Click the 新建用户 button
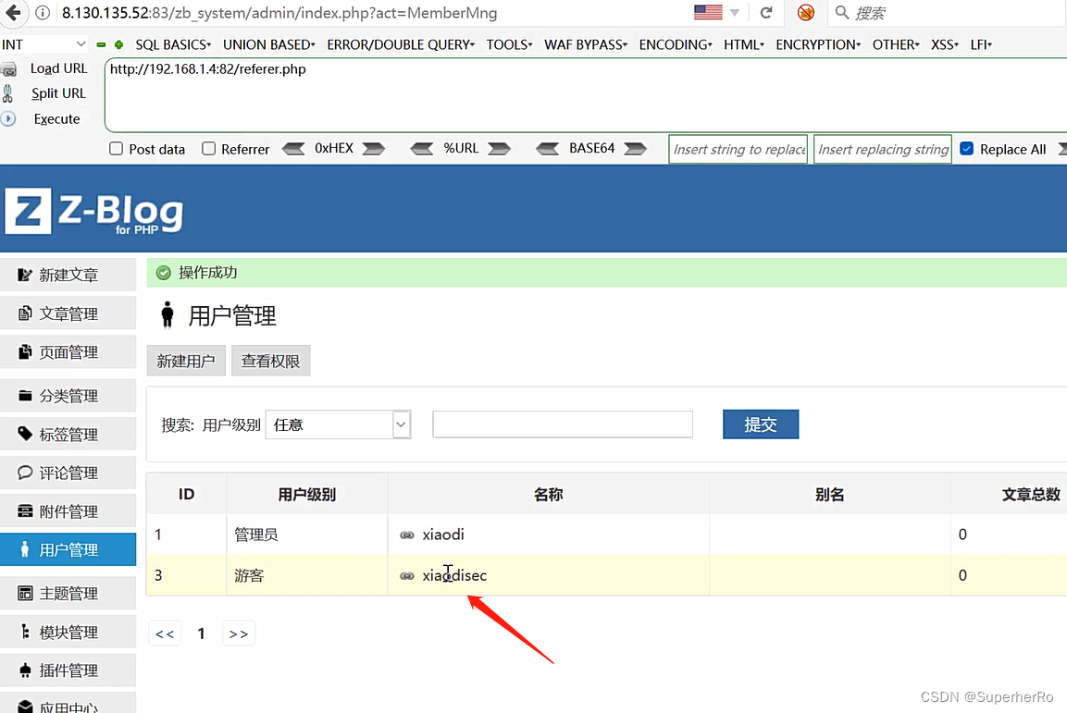This screenshot has height=713, width=1067. point(185,361)
